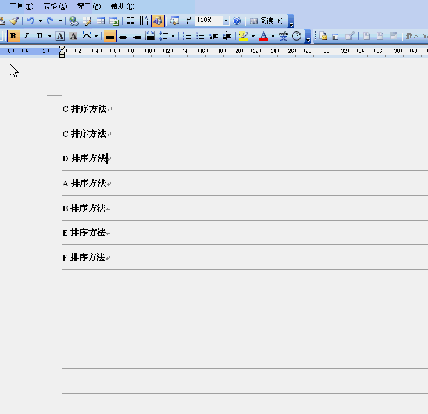428x414 pixels.
Task: Open underline style dropdown arrow
Action: click(49, 36)
